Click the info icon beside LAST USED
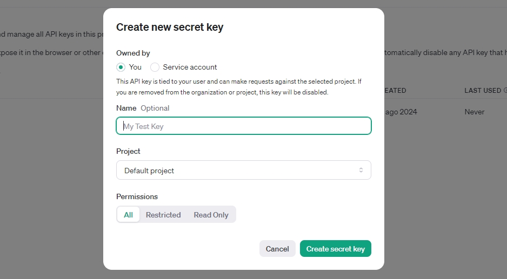This screenshot has height=279, width=507. click(505, 91)
